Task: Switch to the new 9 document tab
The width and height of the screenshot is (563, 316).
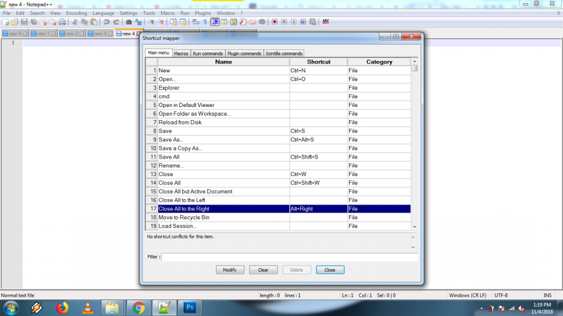Action: coord(15,33)
